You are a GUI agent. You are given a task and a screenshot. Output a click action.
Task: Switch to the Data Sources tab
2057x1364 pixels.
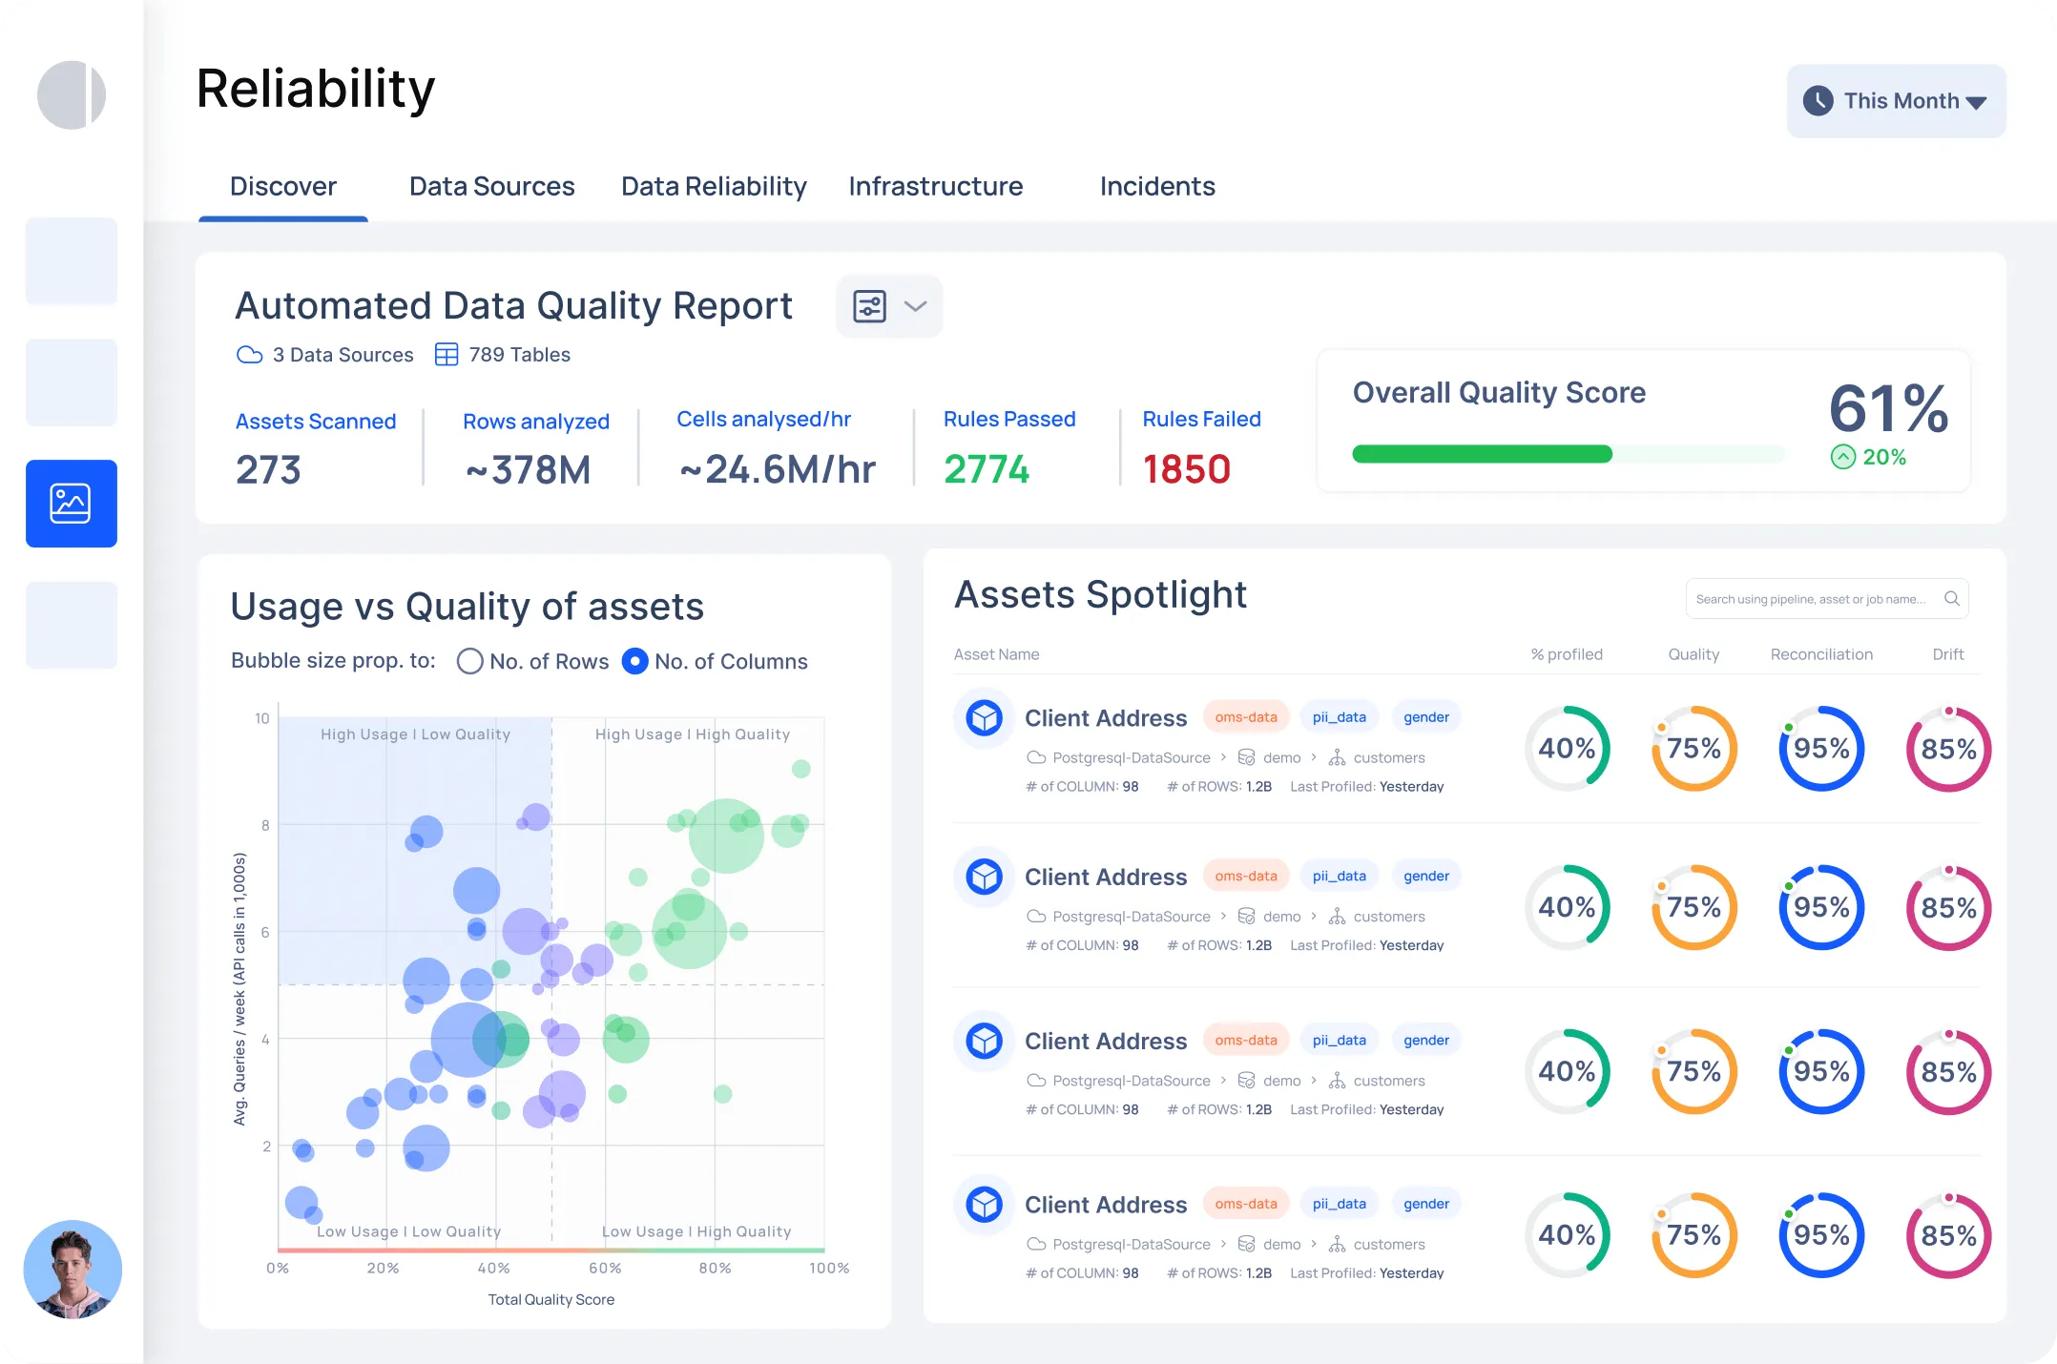click(490, 186)
